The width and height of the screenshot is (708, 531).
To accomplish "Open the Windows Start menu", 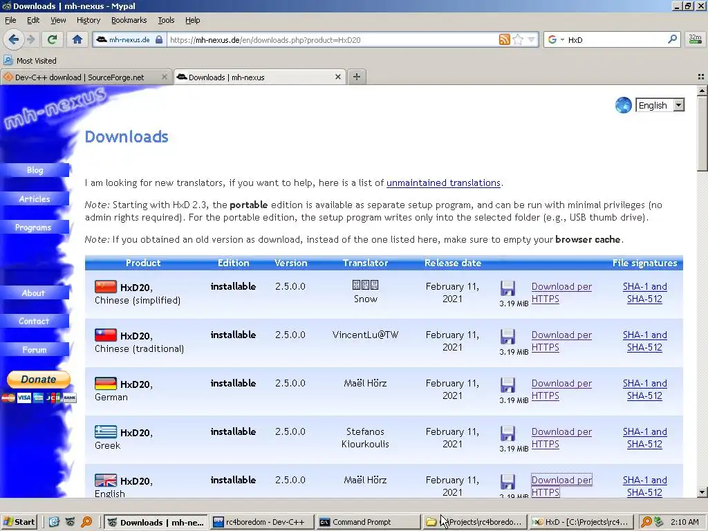I will 19,522.
